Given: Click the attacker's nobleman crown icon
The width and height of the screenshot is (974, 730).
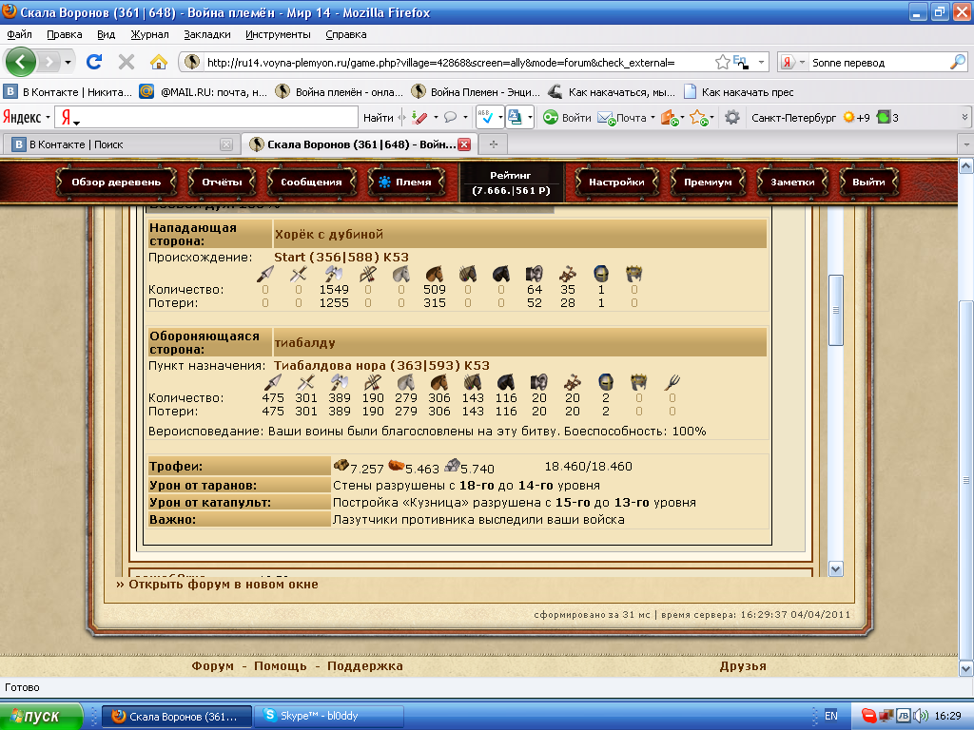Looking at the screenshot, I should pyautogui.click(x=634, y=274).
